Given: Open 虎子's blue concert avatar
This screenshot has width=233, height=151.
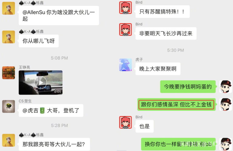Looking at the screenshot, I should pyautogui.click(x=125, y=65).
